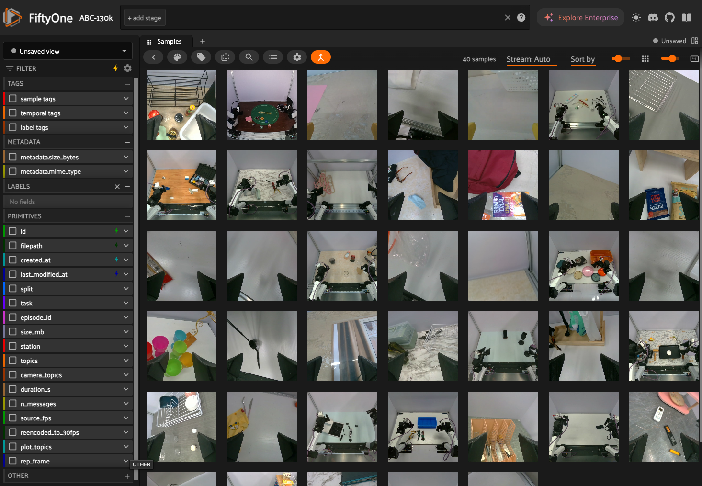Click the back chevron action button
This screenshot has width=702, height=486.
click(x=153, y=57)
